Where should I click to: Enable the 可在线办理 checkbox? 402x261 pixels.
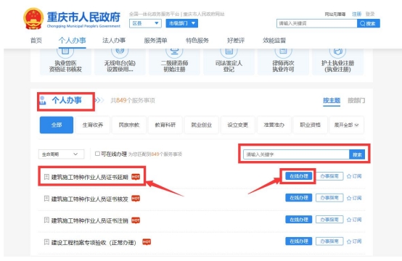(x=97, y=154)
